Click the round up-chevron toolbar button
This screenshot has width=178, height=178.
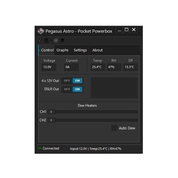(56, 40)
